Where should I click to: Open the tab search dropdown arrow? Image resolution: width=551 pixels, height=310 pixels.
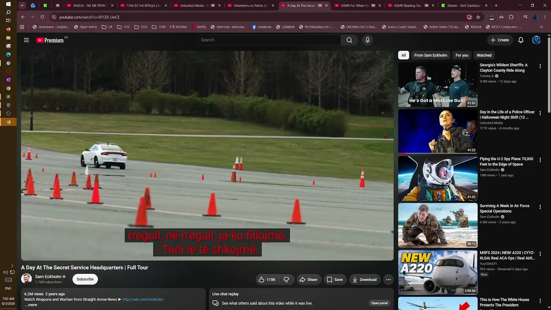pos(23,6)
